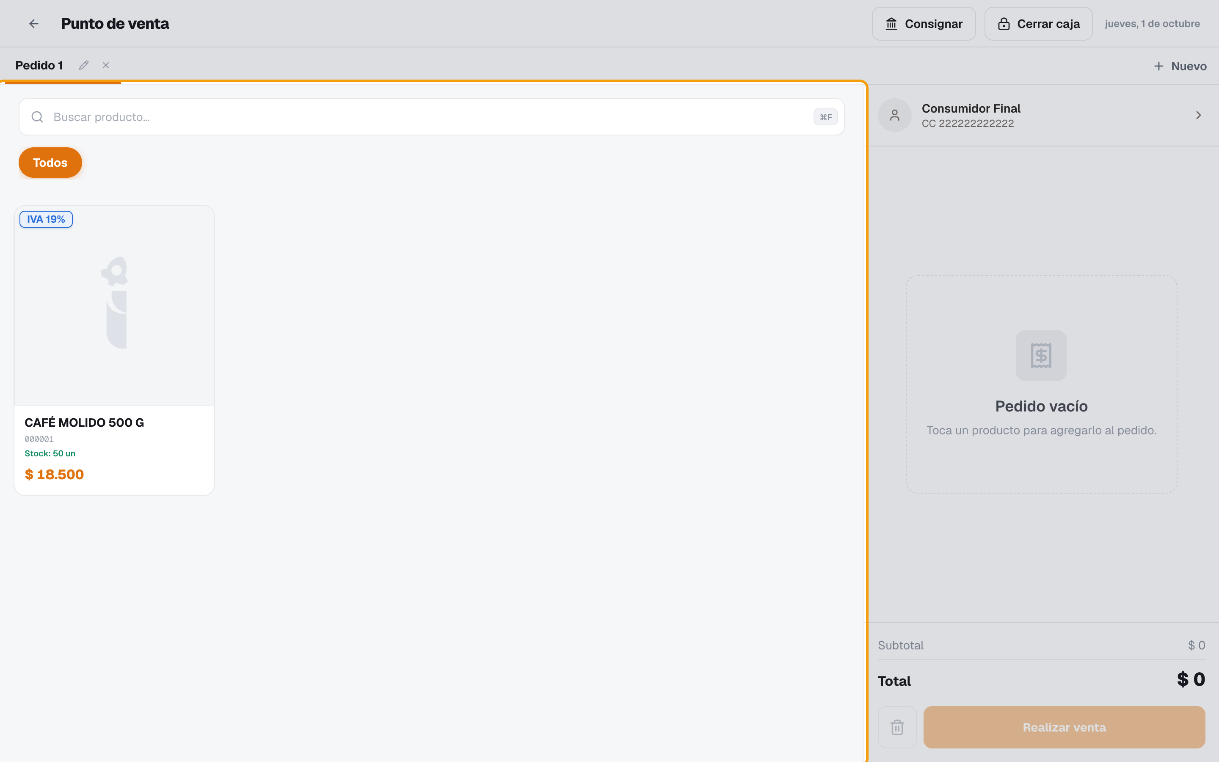Viewport: 1219px width, 762px height.
Task: Select the Todos category filter
Action: pyautogui.click(x=50, y=163)
